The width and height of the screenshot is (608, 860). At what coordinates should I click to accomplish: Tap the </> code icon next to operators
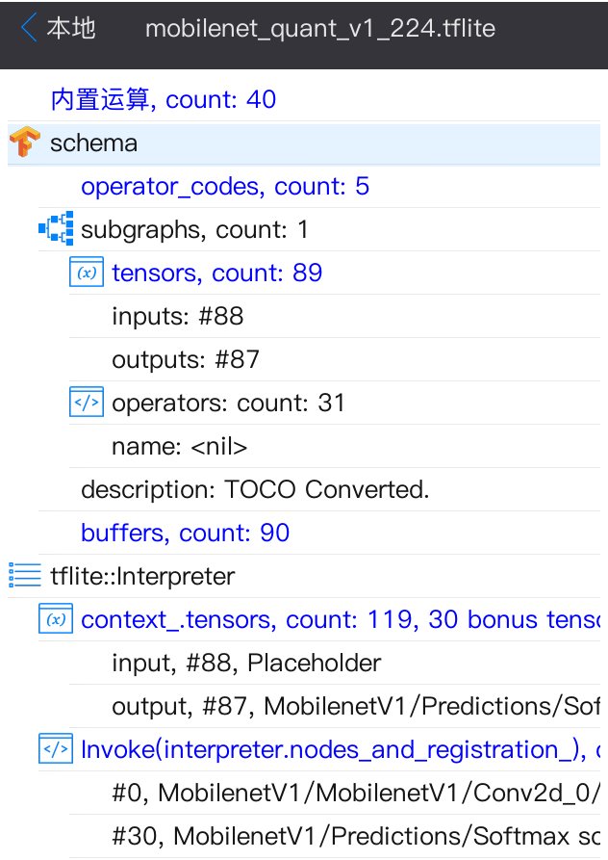tap(87, 402)
